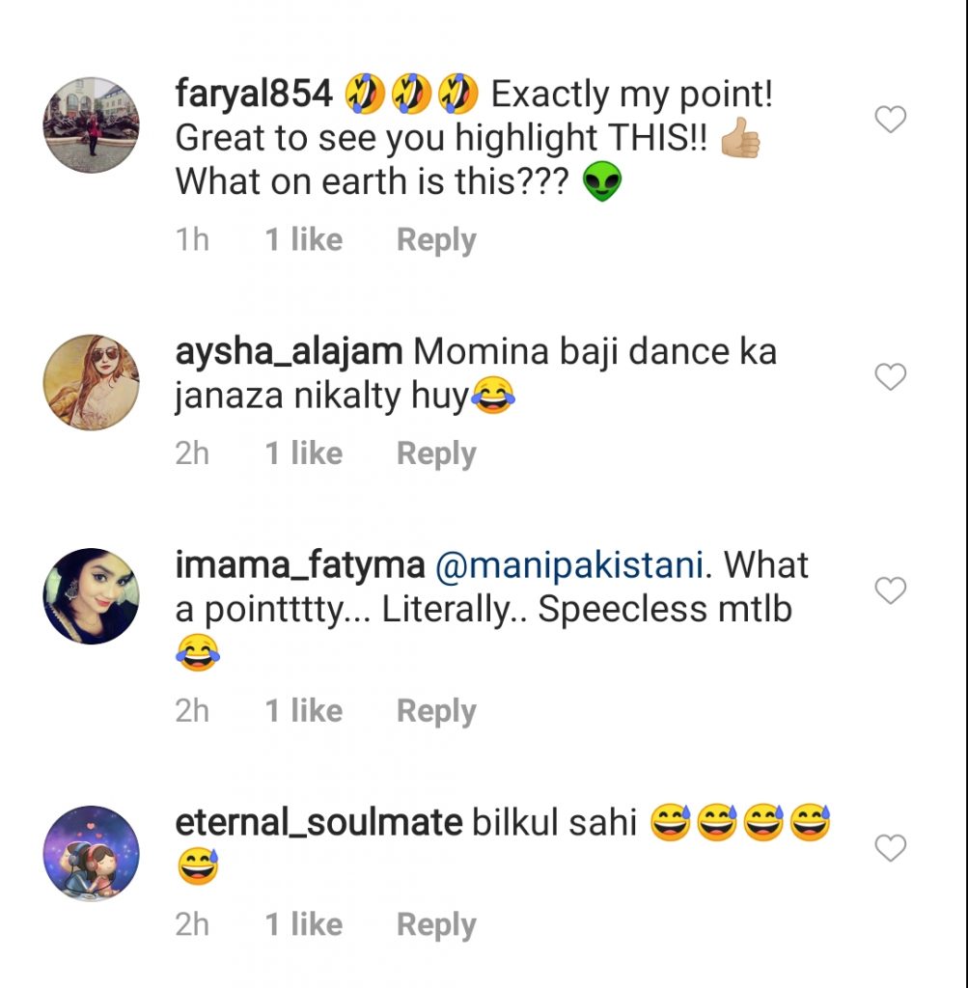Reply to aysha_alajam's comment

[x=436, y=453]
